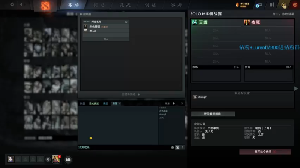The height and width of the screenshot is (168, 300).
Task: Click the party voice headset icon
Action: pos(48,159)
